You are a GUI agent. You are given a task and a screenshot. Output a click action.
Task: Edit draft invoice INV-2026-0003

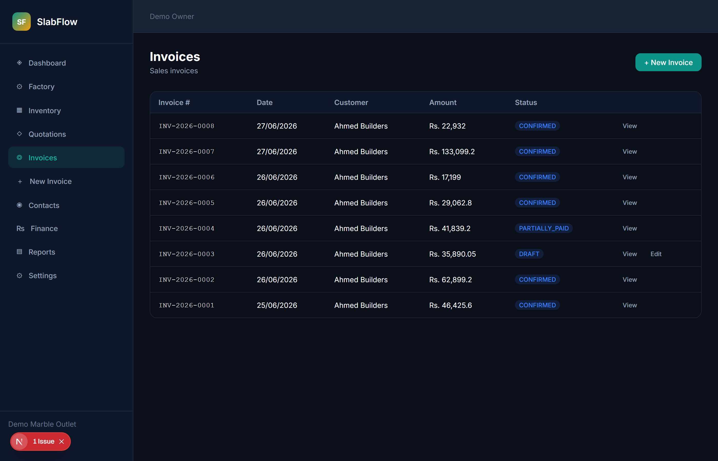click(x=656, y=254)
